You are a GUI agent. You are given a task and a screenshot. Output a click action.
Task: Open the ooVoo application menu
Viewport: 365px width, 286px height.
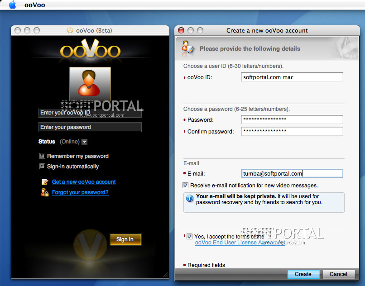[x=35, y=5]
